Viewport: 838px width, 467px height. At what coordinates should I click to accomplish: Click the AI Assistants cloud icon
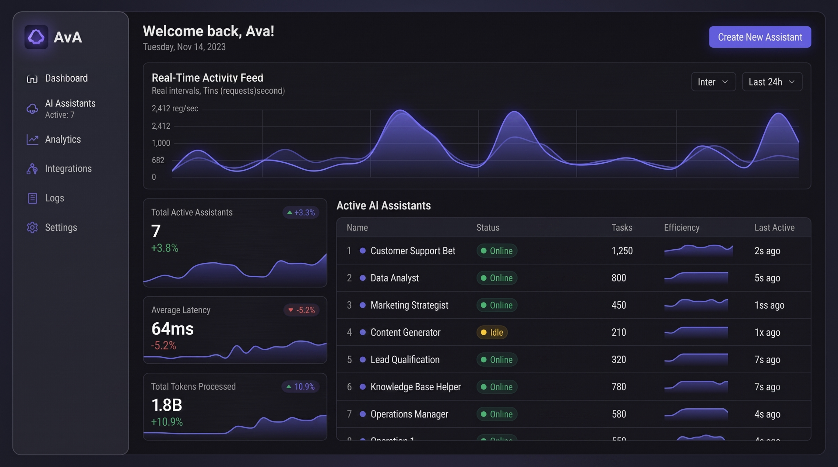click(32, 109)
